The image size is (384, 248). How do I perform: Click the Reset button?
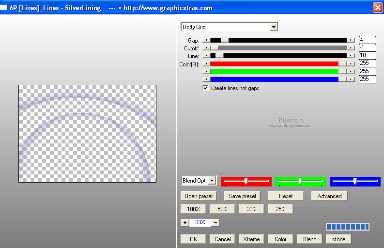point(286,196)
